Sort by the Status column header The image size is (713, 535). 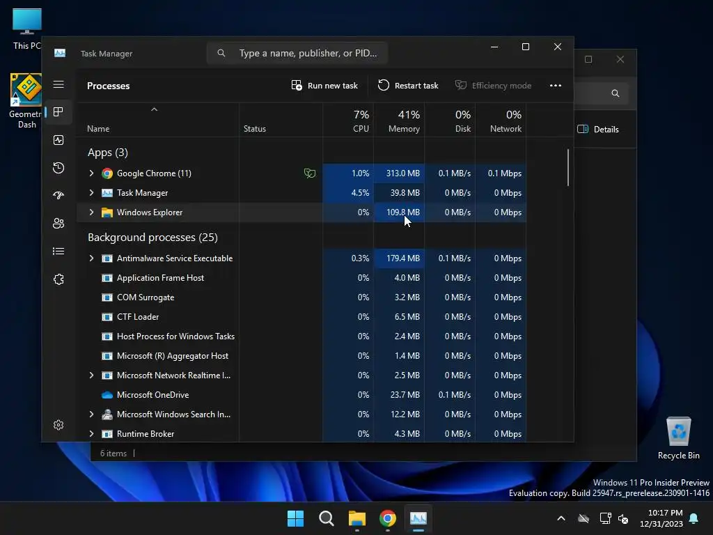click(x=281, y=121)
